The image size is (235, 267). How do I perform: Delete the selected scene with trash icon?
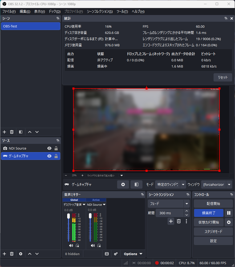coord(12,132)
